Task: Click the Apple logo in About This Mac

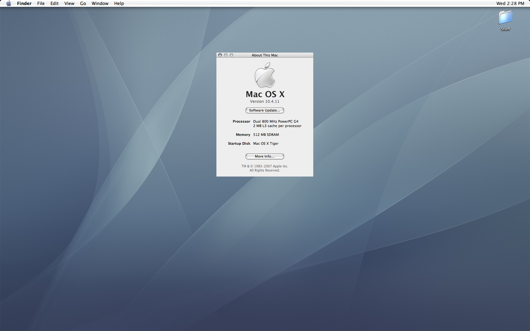Action: click(265, 75)
